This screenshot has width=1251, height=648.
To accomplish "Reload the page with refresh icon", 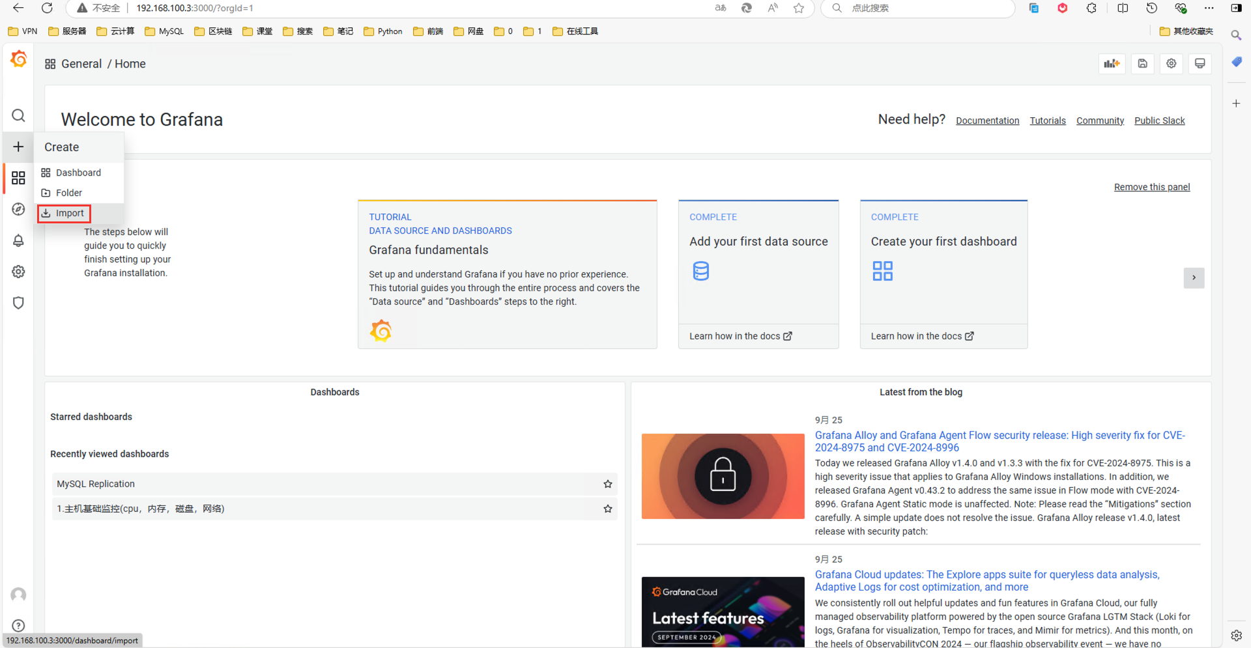I will (x=47, y=8).
